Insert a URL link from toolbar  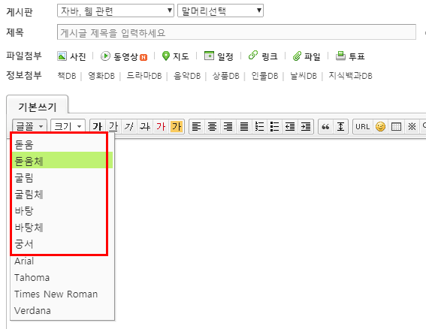pos(363,127)
